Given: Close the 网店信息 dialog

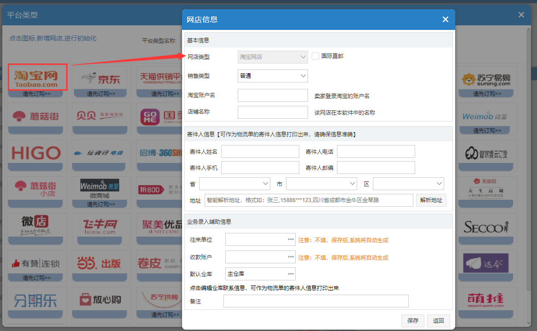Looking at the screenshot, I should pos(445,19).
